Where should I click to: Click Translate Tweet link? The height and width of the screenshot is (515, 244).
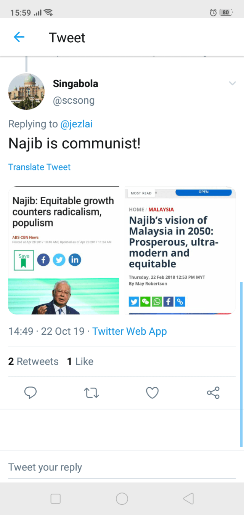(39, 167)
